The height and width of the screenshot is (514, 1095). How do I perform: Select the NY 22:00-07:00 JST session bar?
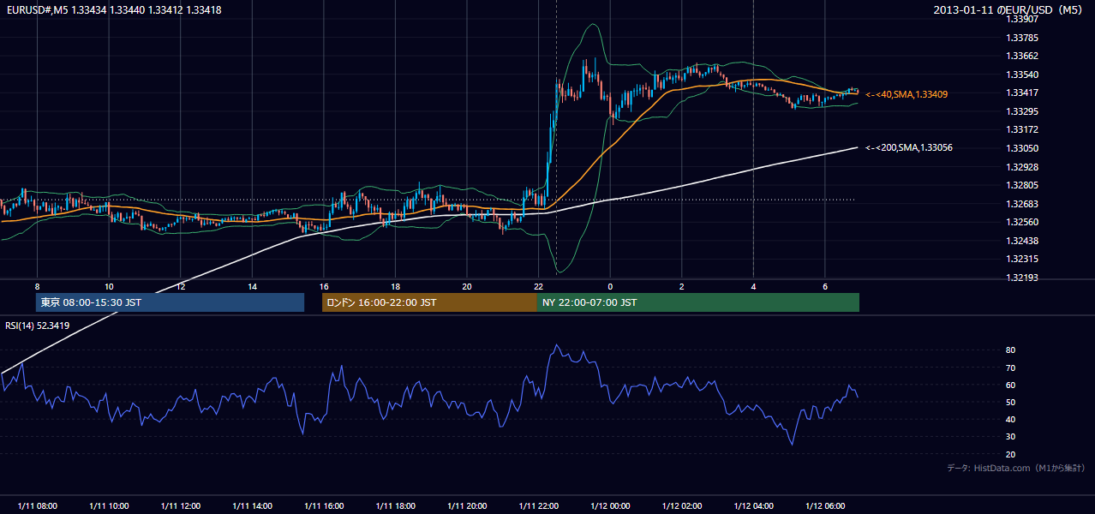point(698,302)
